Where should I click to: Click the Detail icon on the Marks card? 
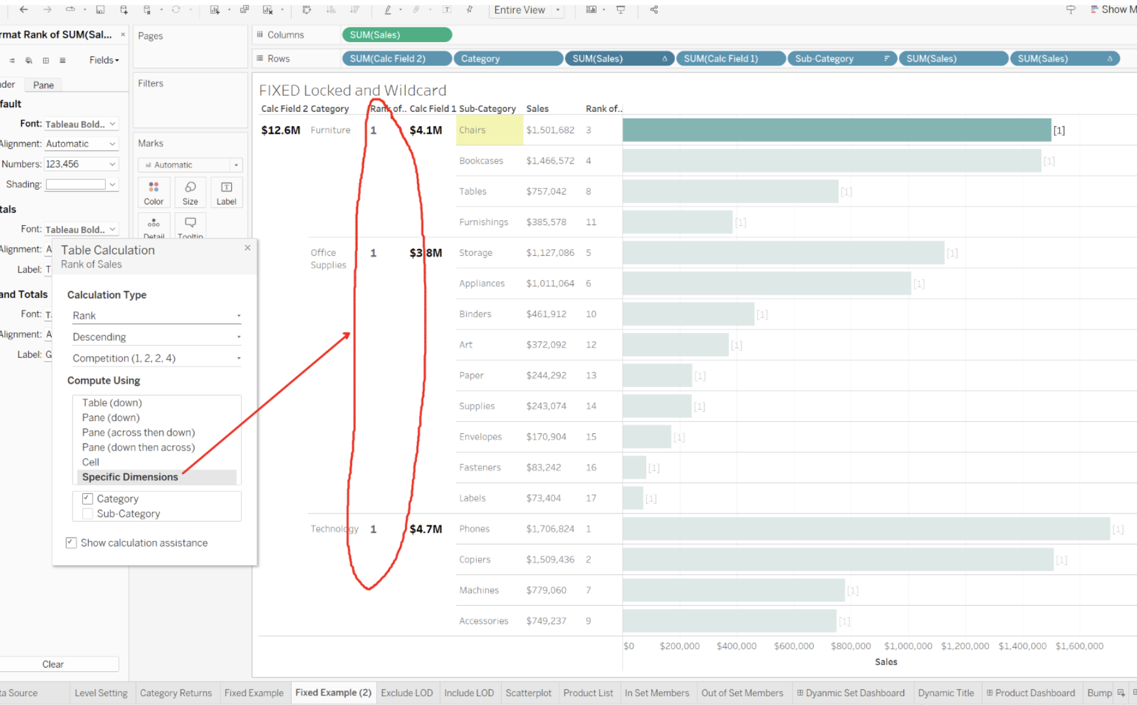153,226
